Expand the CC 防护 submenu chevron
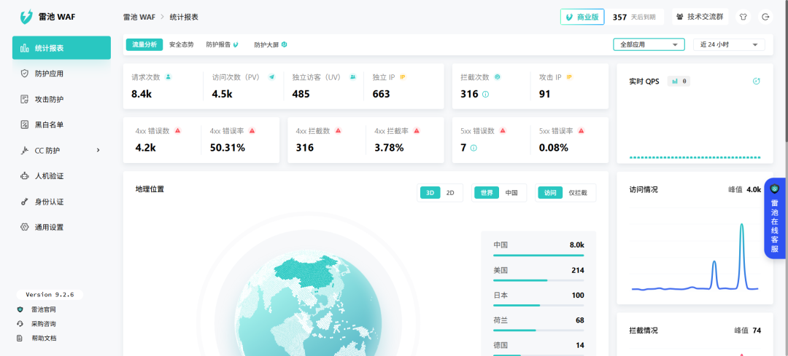Screen dimensions: 788x356 coord(98,150)
